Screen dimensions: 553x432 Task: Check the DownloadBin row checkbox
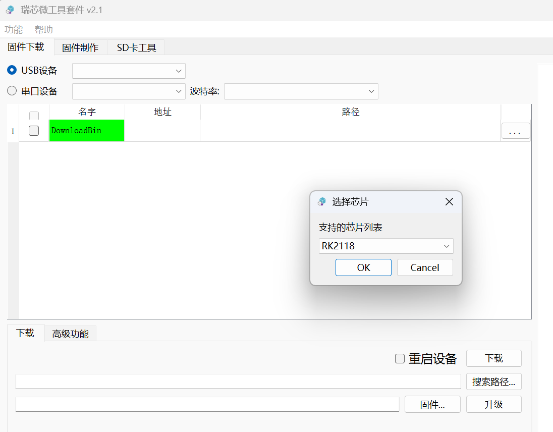click(33, 131)
